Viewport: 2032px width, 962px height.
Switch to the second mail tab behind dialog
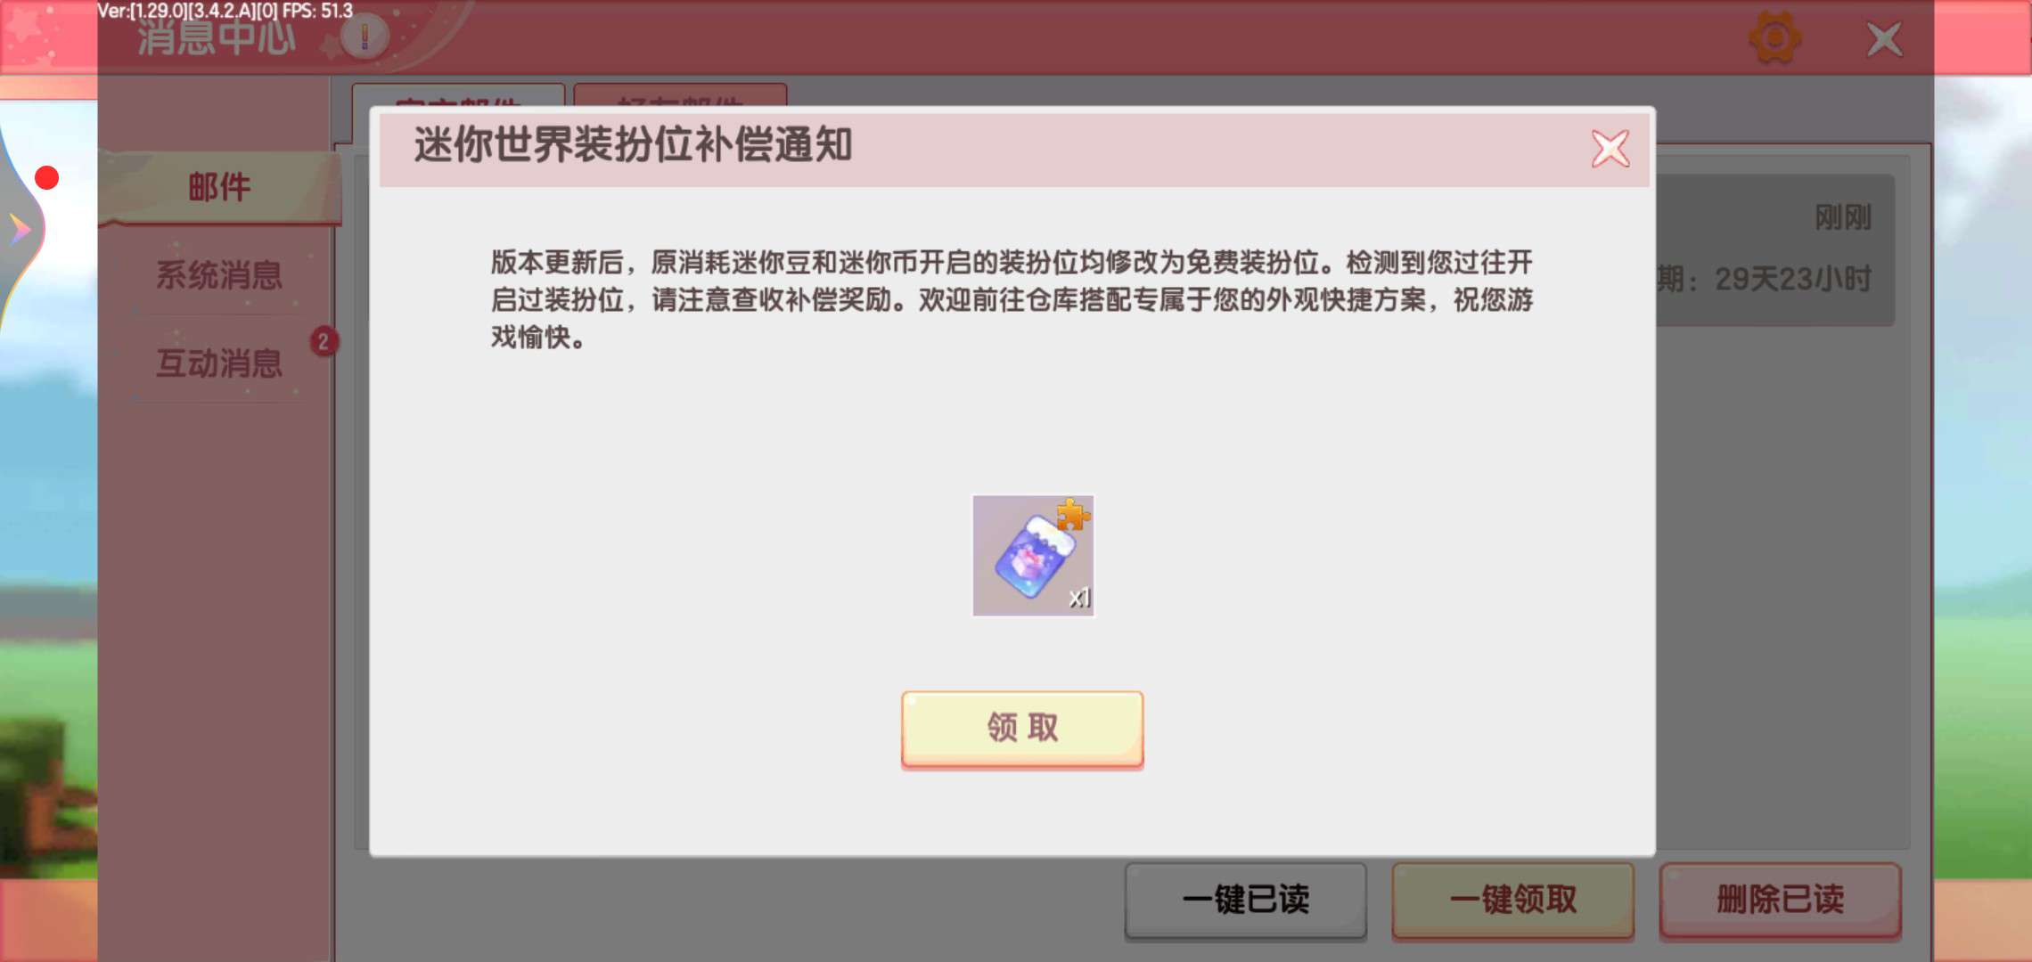click(x=680, y=95)
